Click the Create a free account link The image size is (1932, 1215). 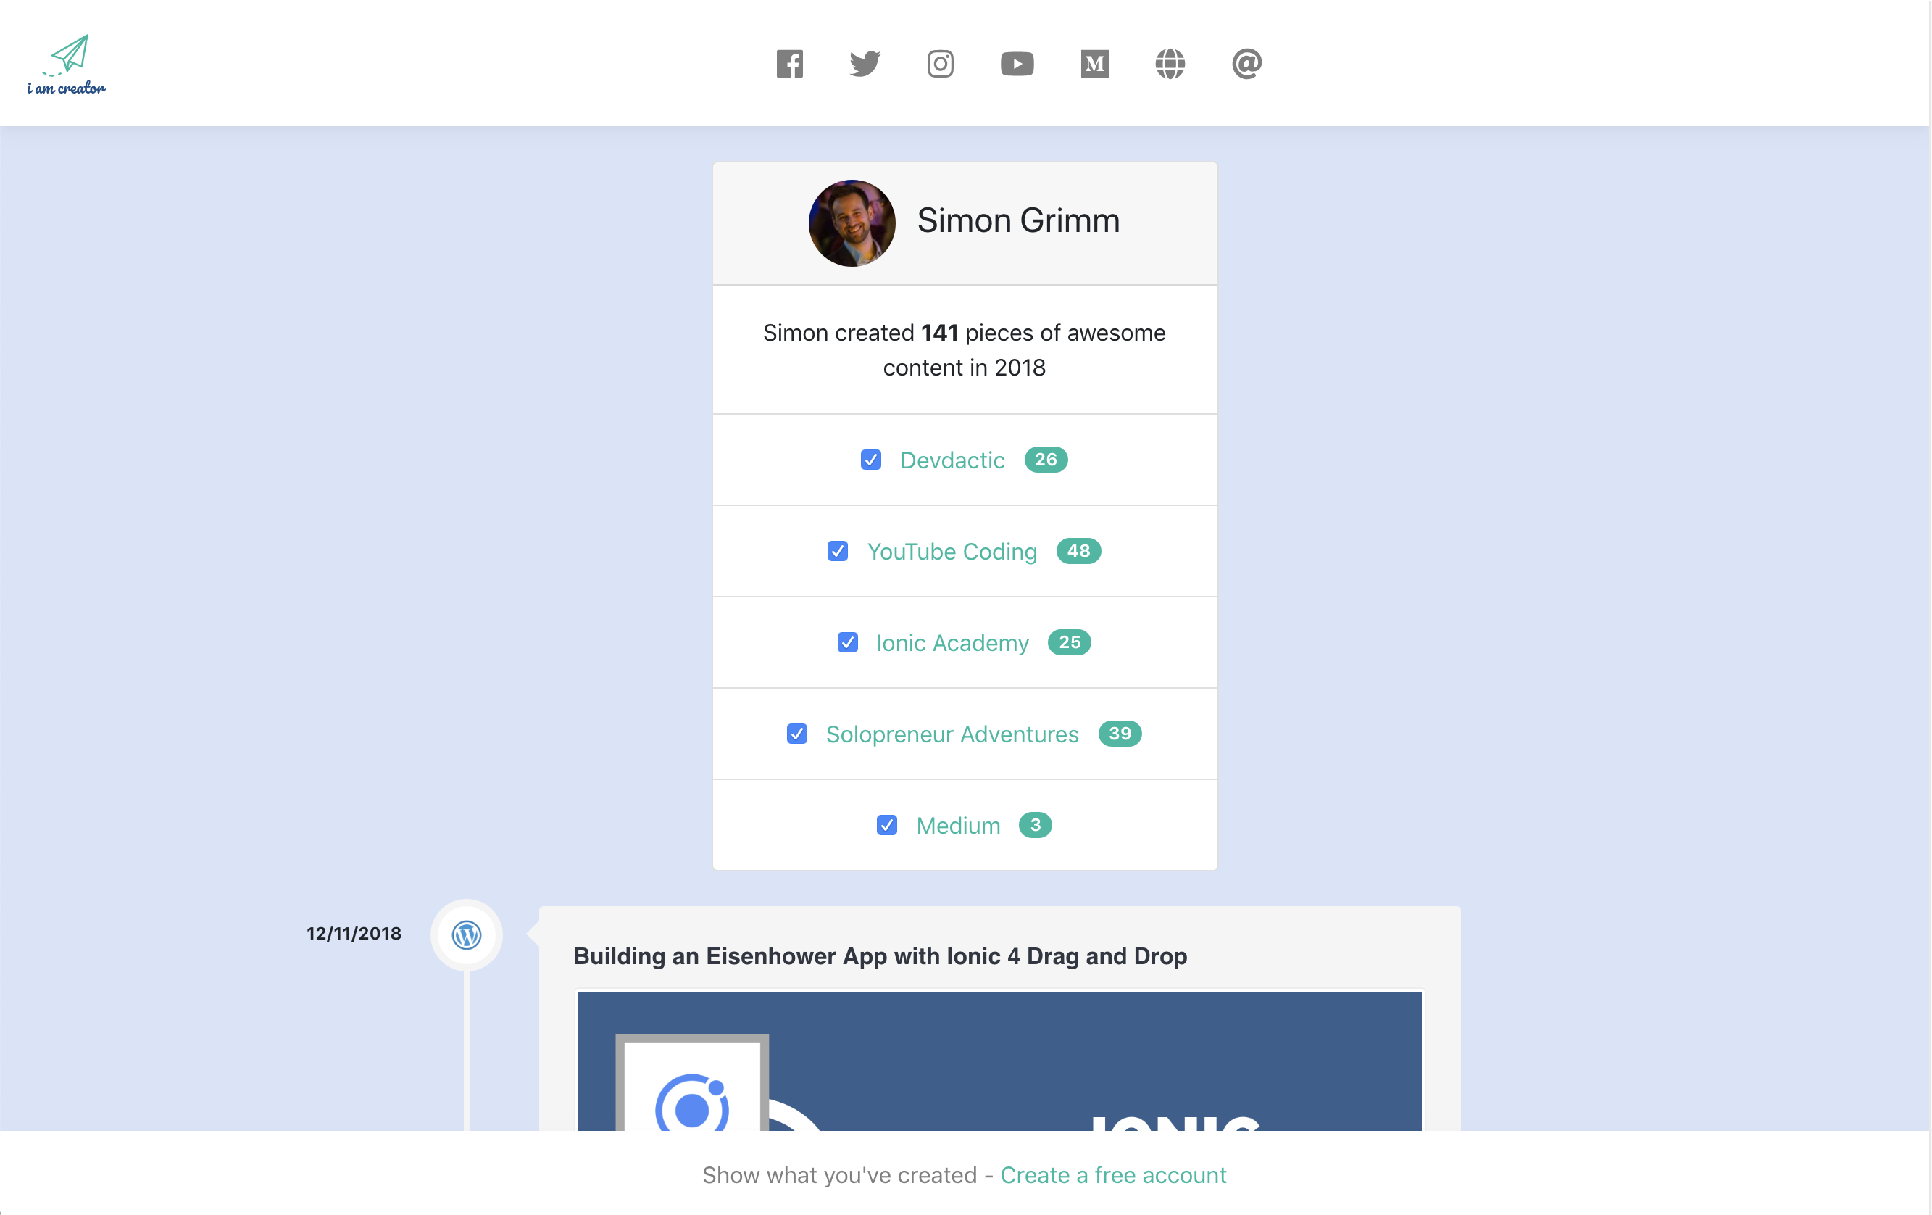click(1113, 1175)
